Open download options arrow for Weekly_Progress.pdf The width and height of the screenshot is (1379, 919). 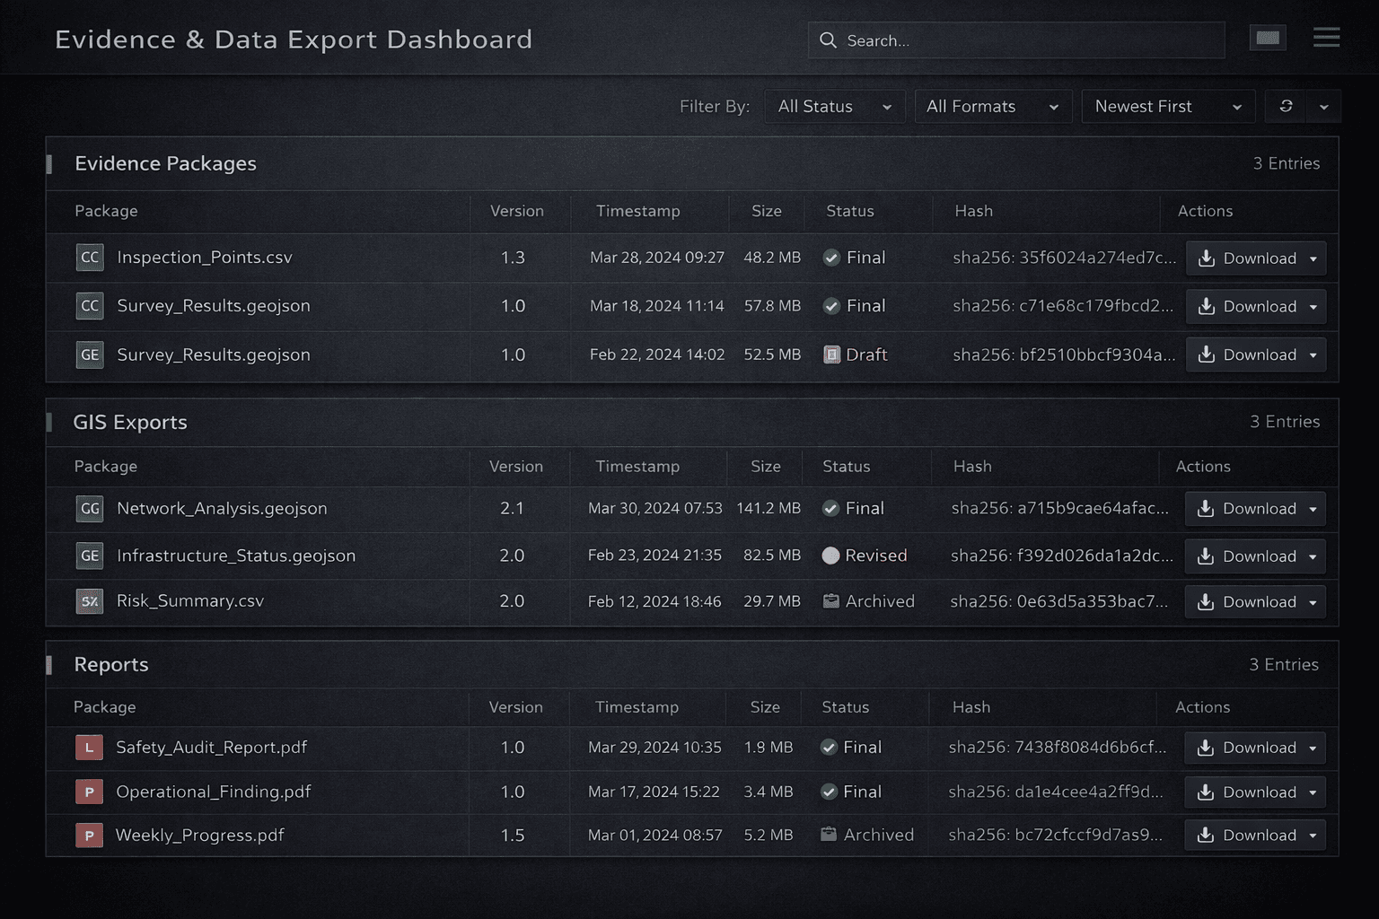(1313, 836)
